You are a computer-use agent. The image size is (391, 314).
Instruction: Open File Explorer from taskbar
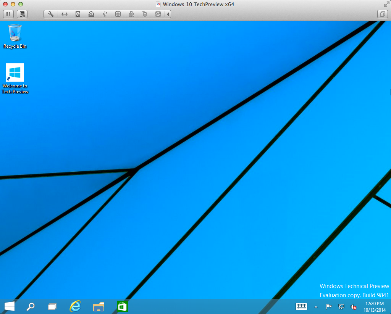(x=99, y=306)
